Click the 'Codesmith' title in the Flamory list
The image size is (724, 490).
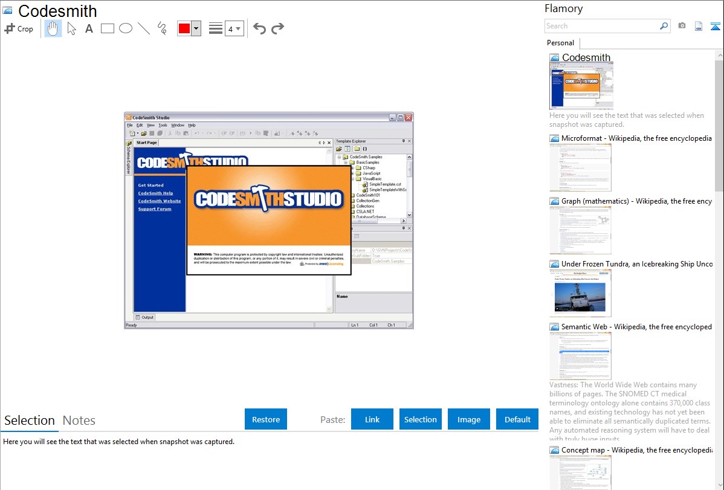coord(586,58)
